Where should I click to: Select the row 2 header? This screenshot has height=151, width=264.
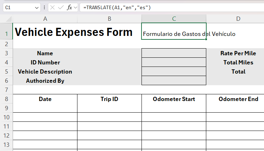point(6,44)
